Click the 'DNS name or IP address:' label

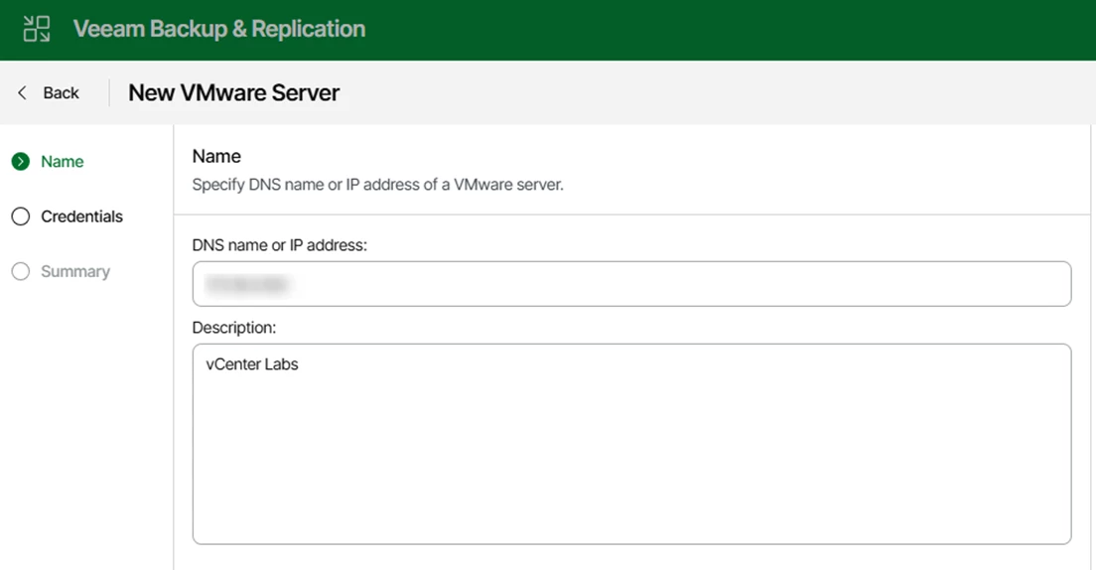tap(280, 245)
